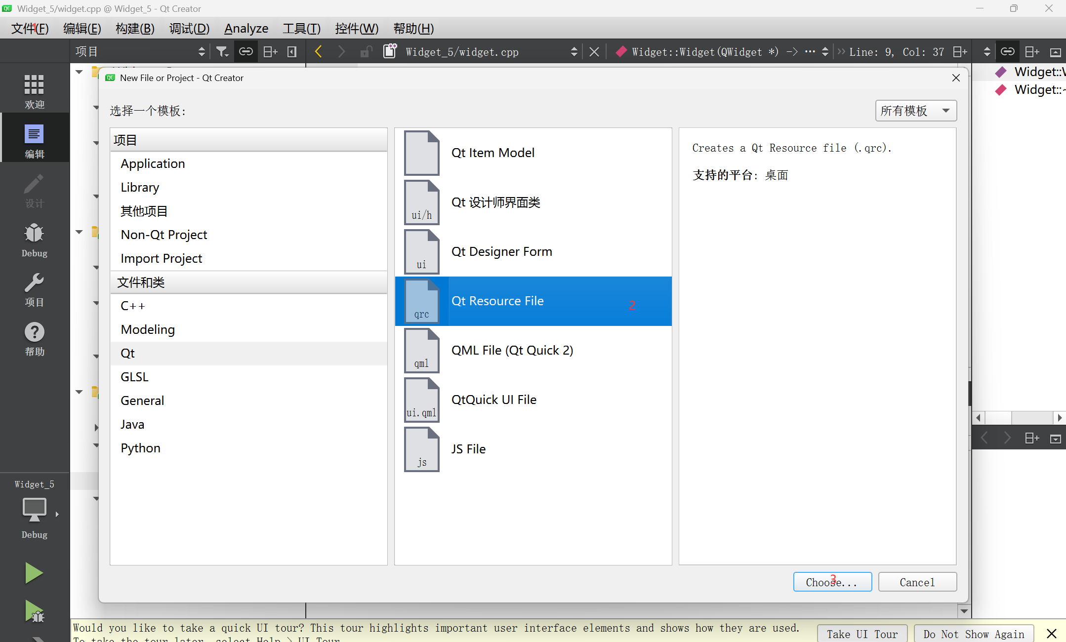This screenshot has height=642, width=1066.
Task: Open the 构建(B) menu
Action: pyautogui.click(x=135, y=29)
